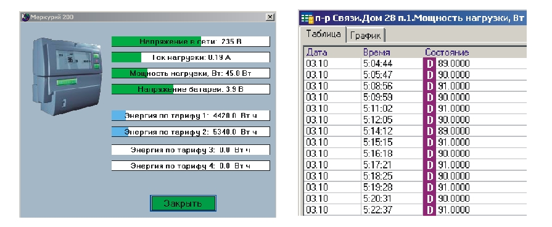The image size is (552, 227).
Task: Switch to the График tab
Action: (365, 36)
